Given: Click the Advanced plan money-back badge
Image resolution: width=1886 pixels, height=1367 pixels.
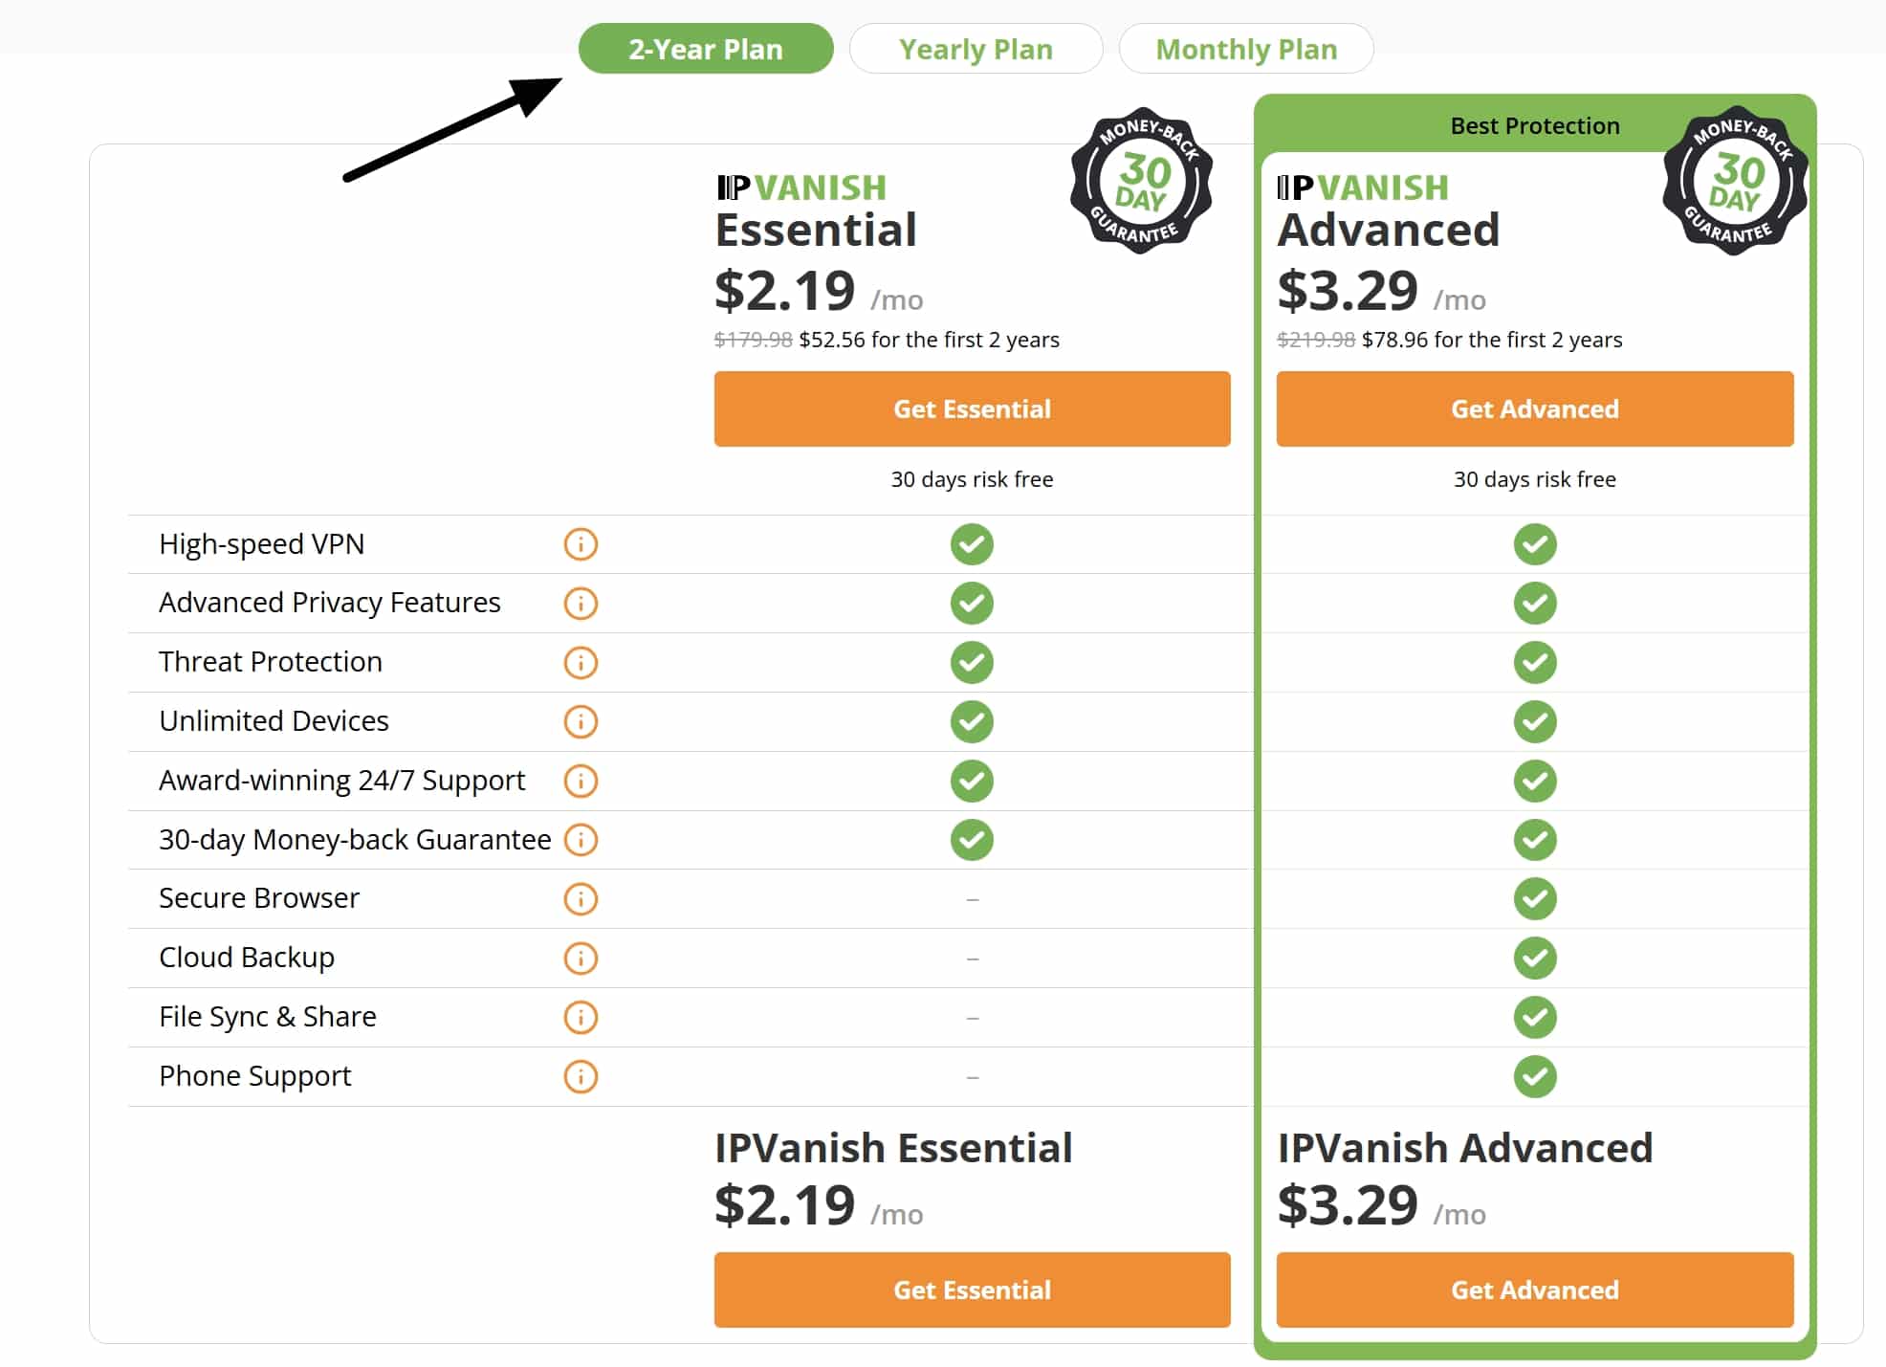Looking at the screenshot, I should 1736,181.
